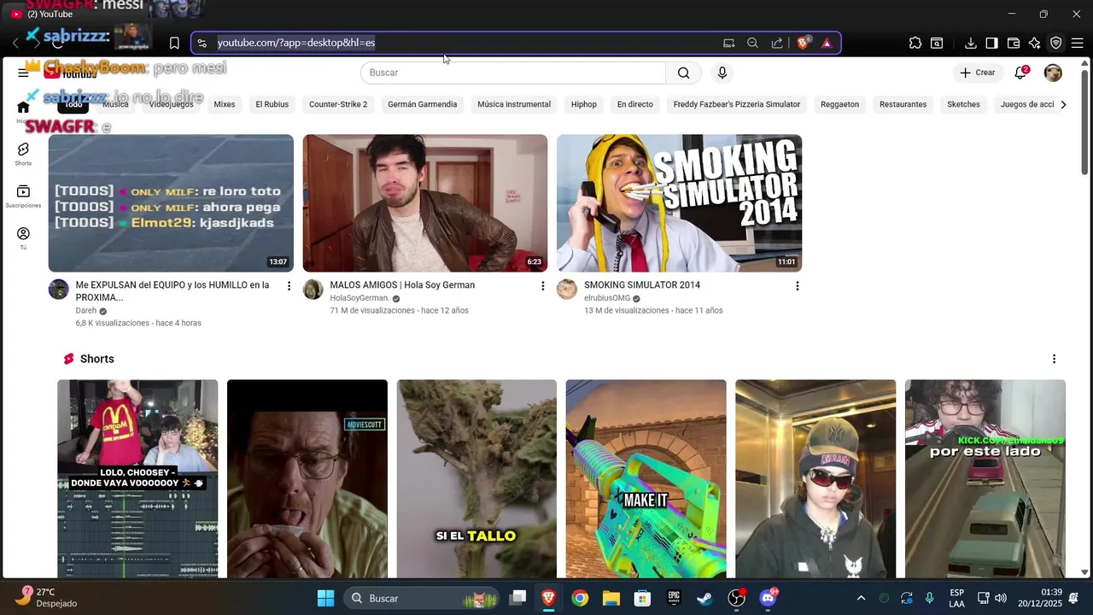Viewport: 1093px width, 615px height.
Task: Click the YouTube search magnifier button
Action: pos(683,73)
